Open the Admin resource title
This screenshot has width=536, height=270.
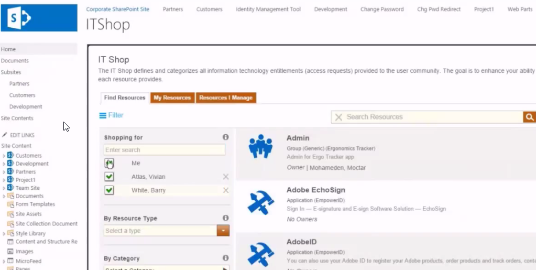298,138
